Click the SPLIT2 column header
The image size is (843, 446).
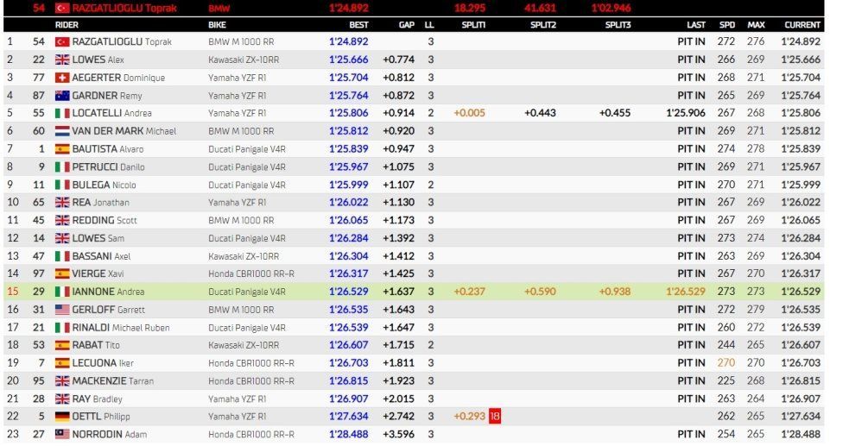pos(543,25)
